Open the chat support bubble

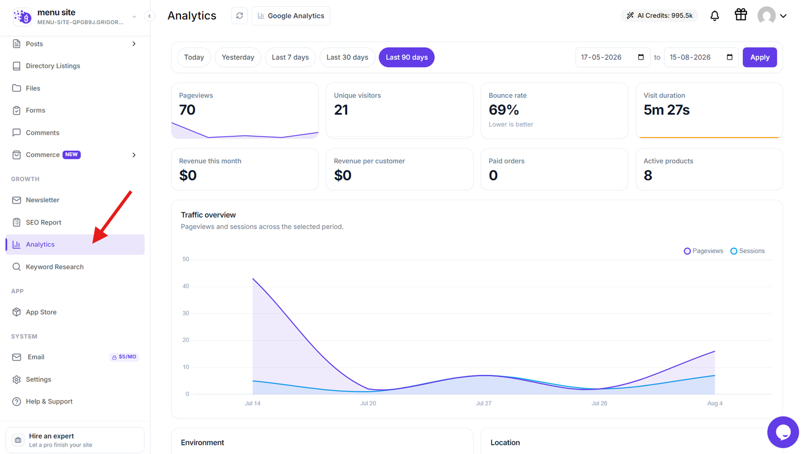[x=783, y=432]
